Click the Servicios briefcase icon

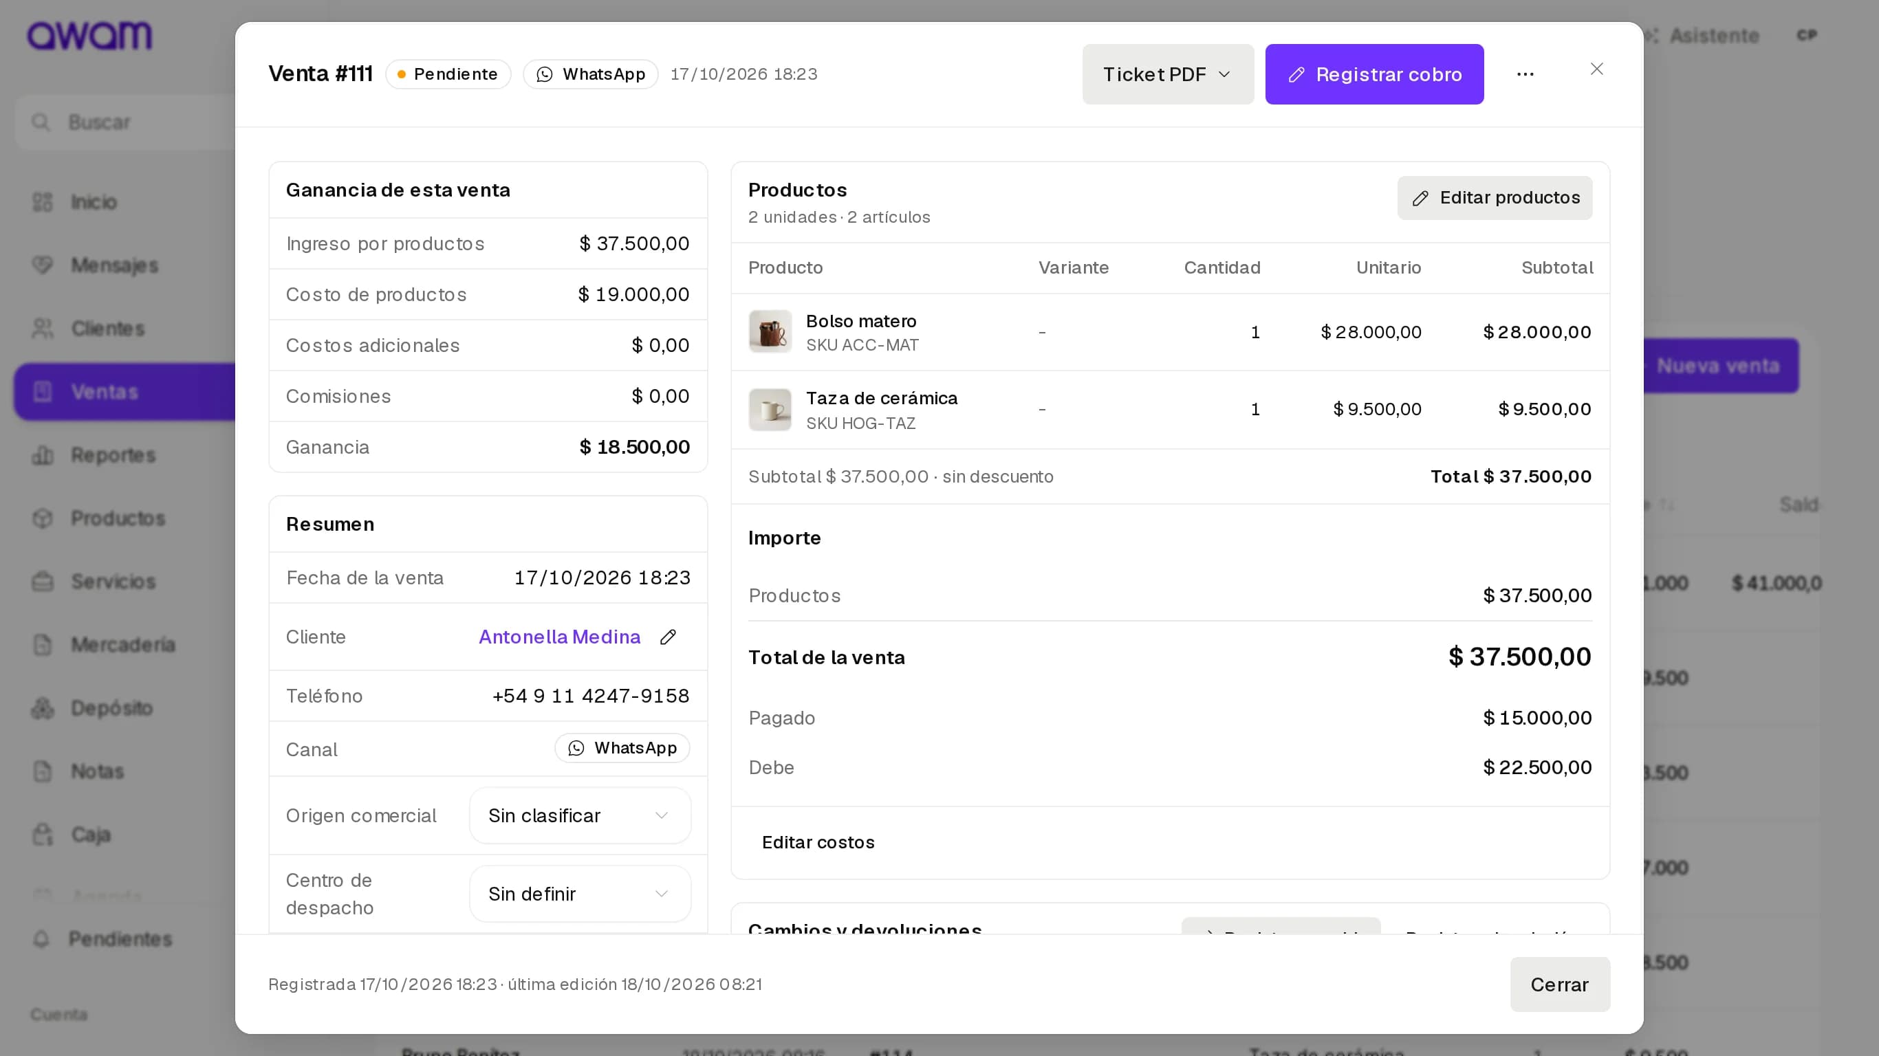click(x=43, y=582)
